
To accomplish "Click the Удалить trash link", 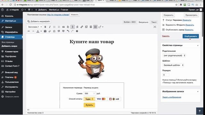I will [x=166, y=36].
